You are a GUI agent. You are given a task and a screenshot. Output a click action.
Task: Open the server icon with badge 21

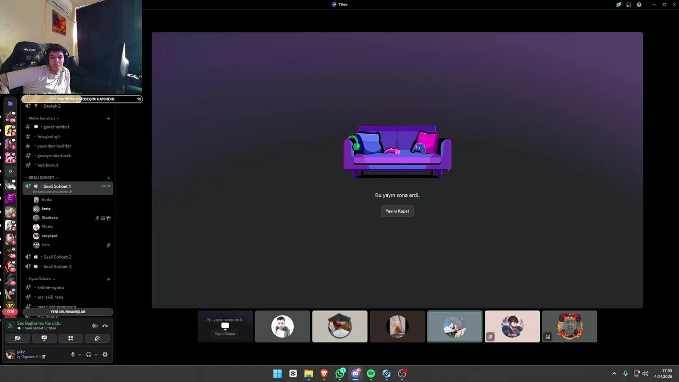pos(10,266)
